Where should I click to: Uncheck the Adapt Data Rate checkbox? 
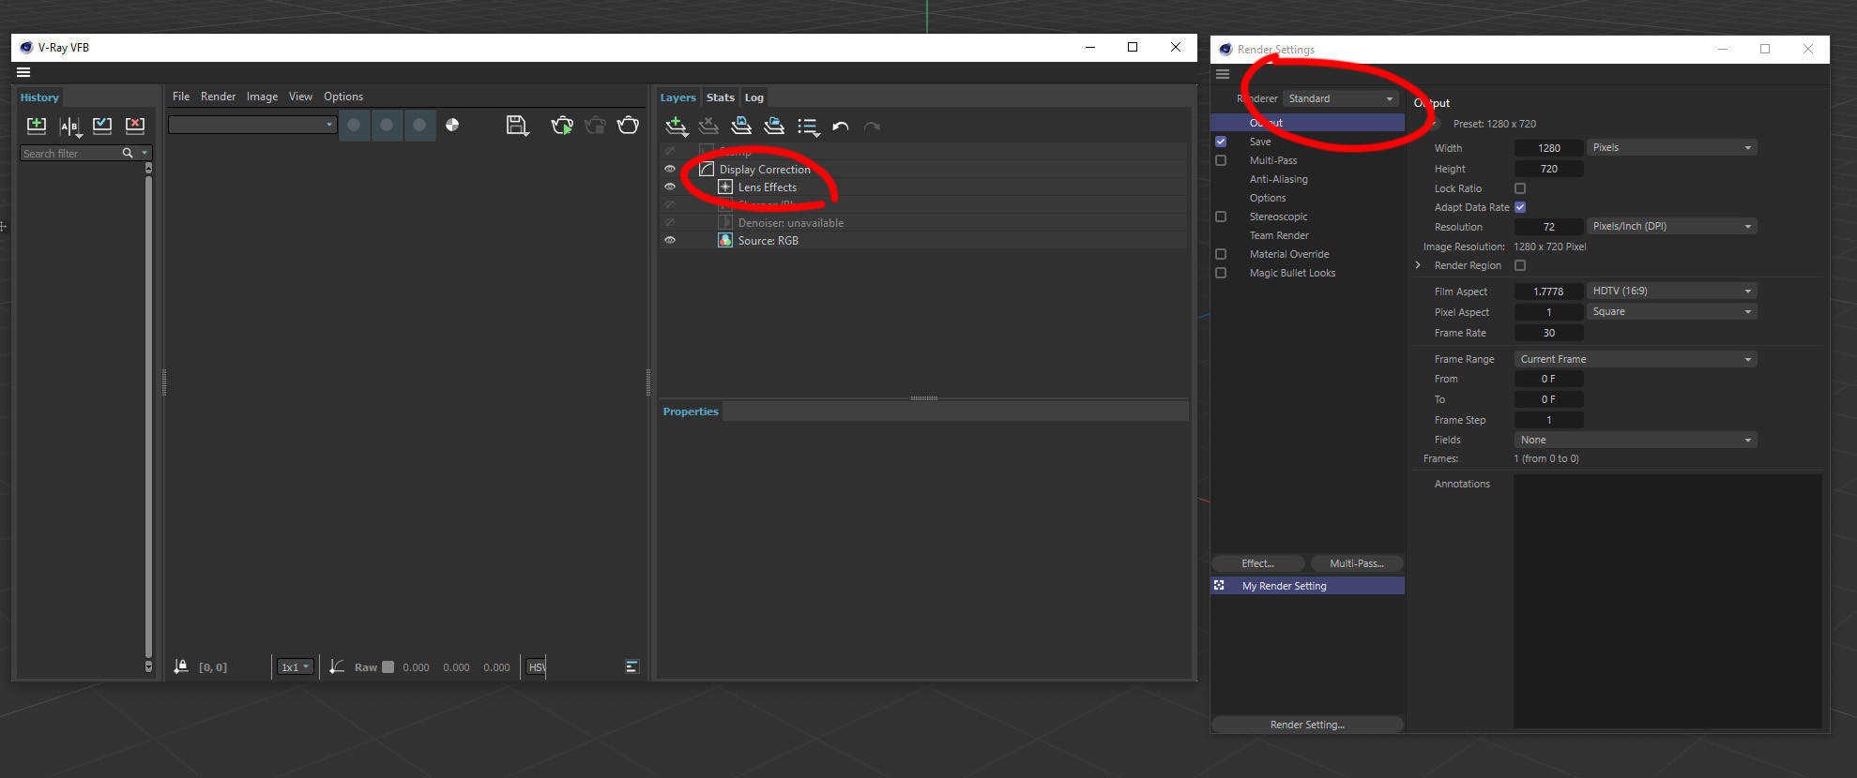tap(1520, 207)
